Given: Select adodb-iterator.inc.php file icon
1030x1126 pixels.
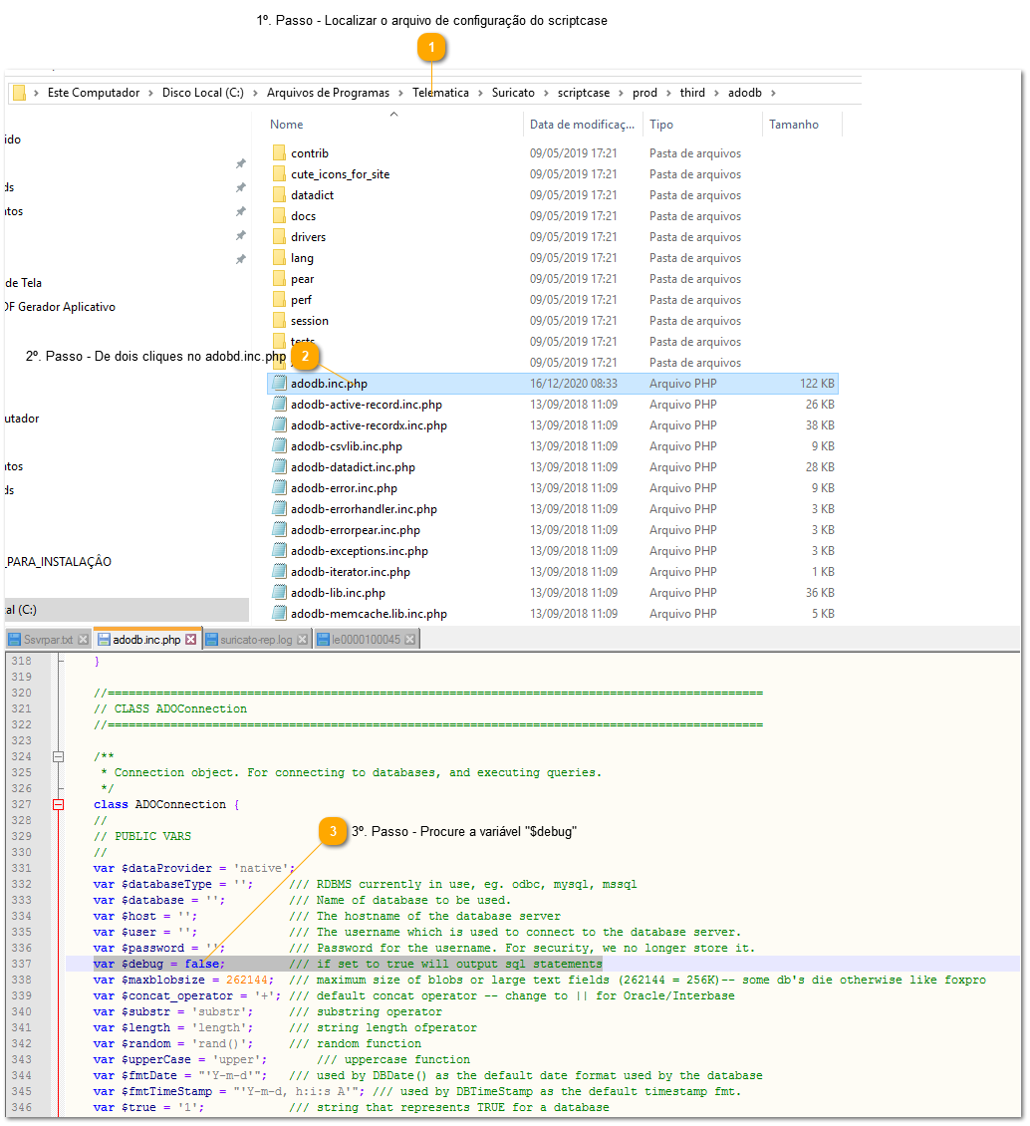Looking at the screenshot, I should [x=279, y=571].
